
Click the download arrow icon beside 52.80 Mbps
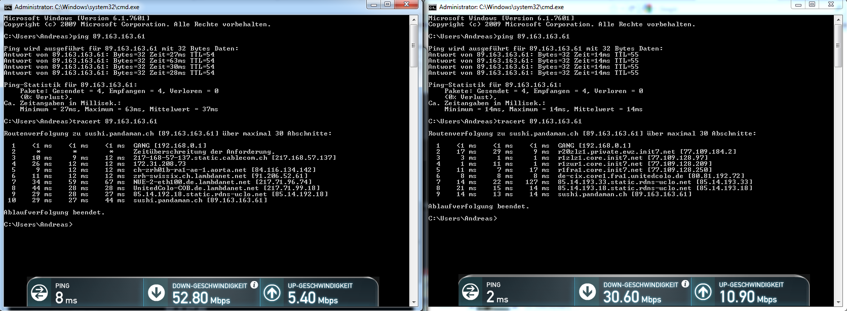click(x=156, y=293)
